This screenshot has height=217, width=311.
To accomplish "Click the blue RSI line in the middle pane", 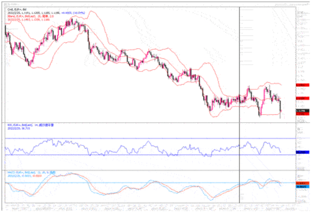I will (148, 145).
